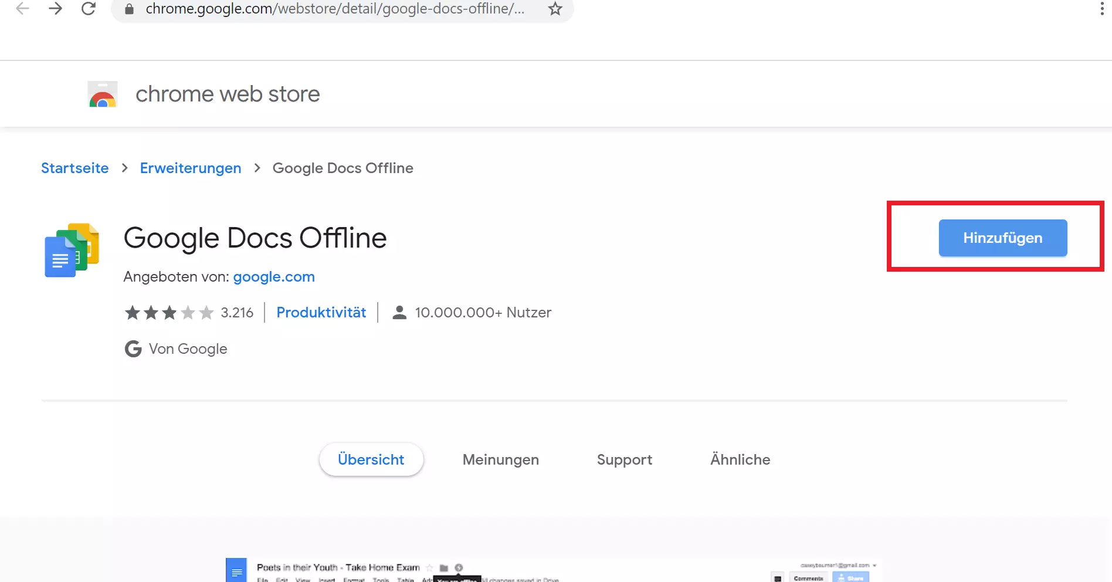Click the star rating of the extension
1112x582 pixels.
(x=169, y=313)
